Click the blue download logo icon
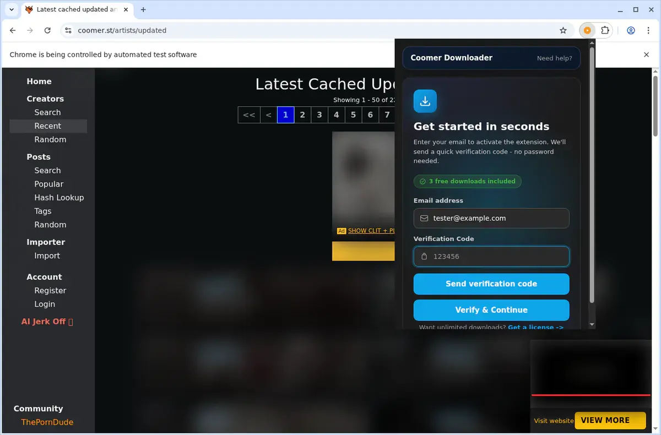This screenshot has height=435, width=661. [x=425, y=101]
